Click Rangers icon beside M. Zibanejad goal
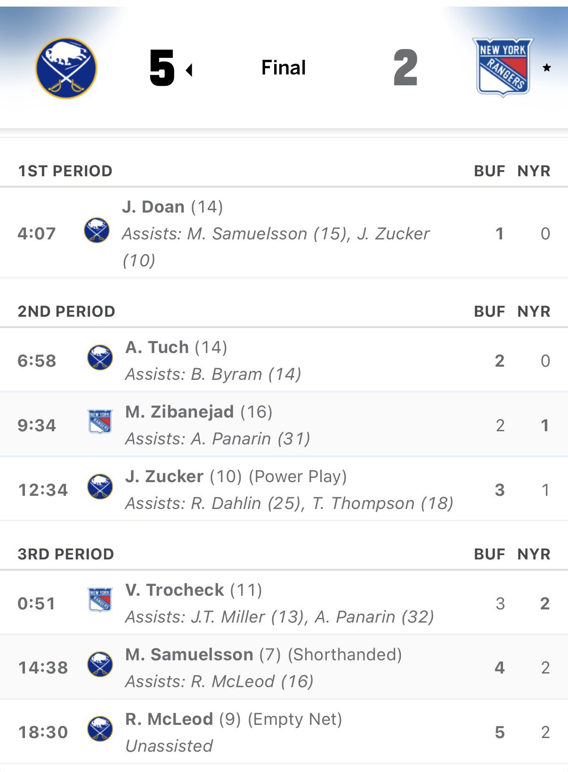Viewport: 568px width, 772px height. coord(100,421)
